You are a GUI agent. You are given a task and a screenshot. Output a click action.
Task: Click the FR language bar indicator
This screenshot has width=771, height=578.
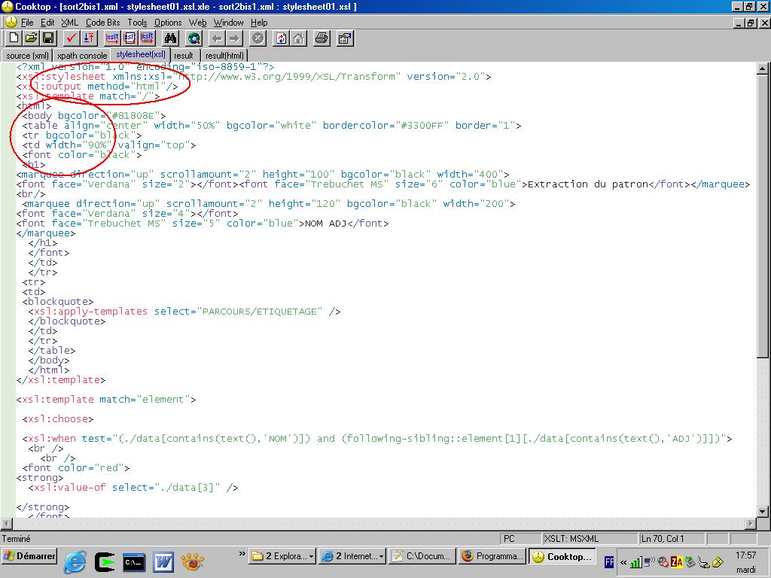pyautogui.click(x=608, y=561)
